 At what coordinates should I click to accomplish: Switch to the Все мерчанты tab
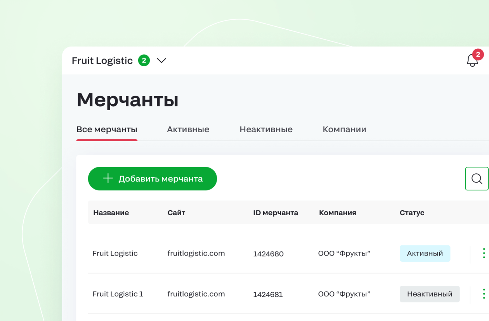click(107, 129)
